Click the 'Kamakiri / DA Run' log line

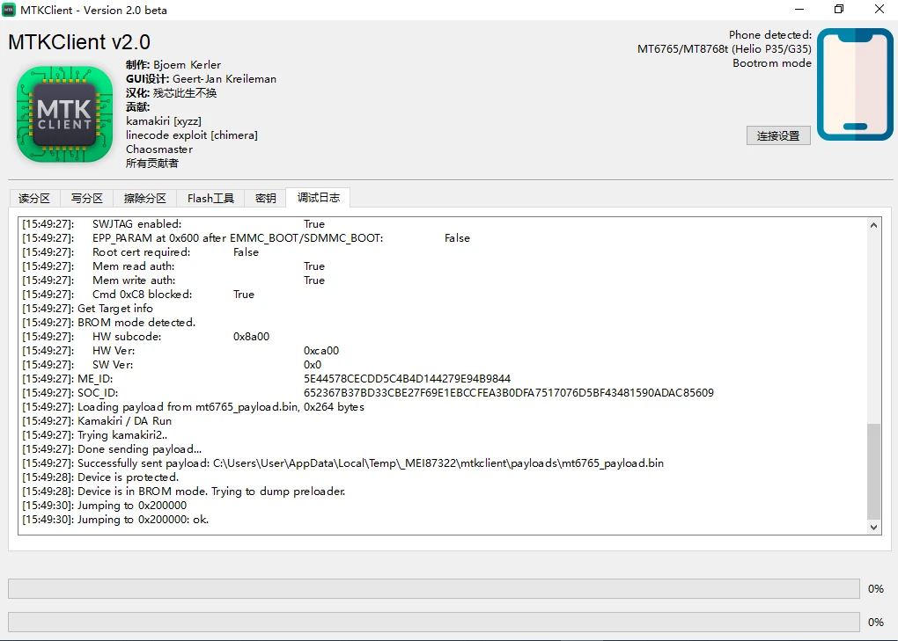coord(97,421)
